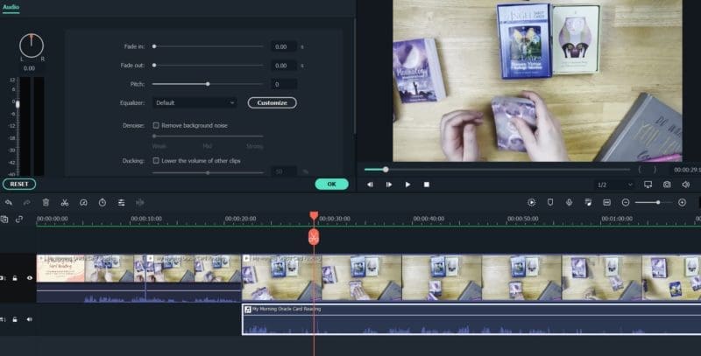The image size is (701, 356).
Task: Open the Equalizer Default dropdown
Action: pyautogui.click(x=195, y=102)
